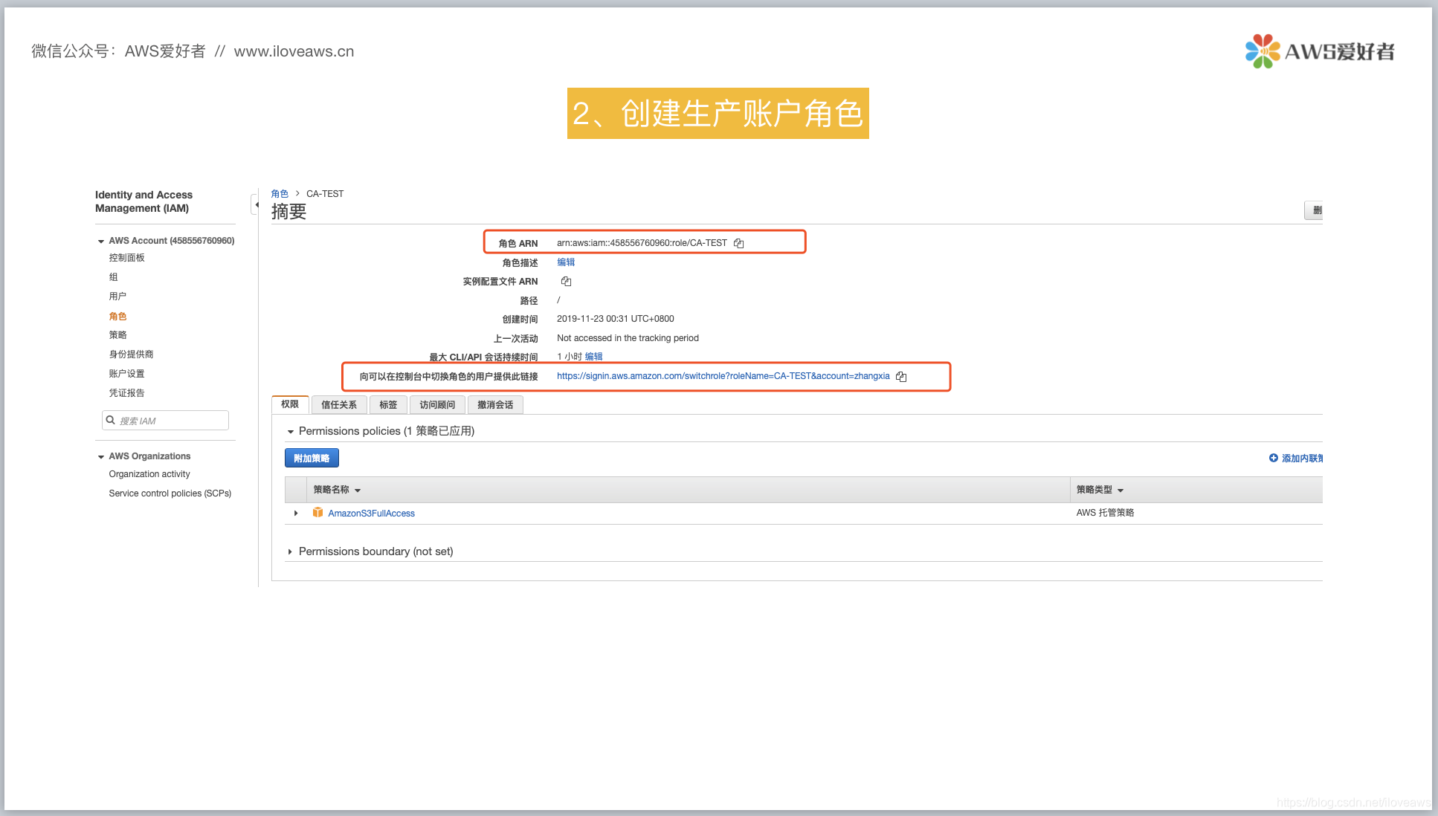The width and height of the screenshot is (1438, 816).
Task: Click the AmazonS3FullAccess policy box icon
Action: click(317, 512)
